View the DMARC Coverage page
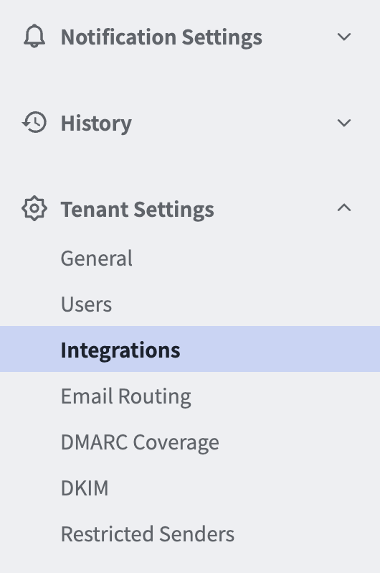 [140, 442]
